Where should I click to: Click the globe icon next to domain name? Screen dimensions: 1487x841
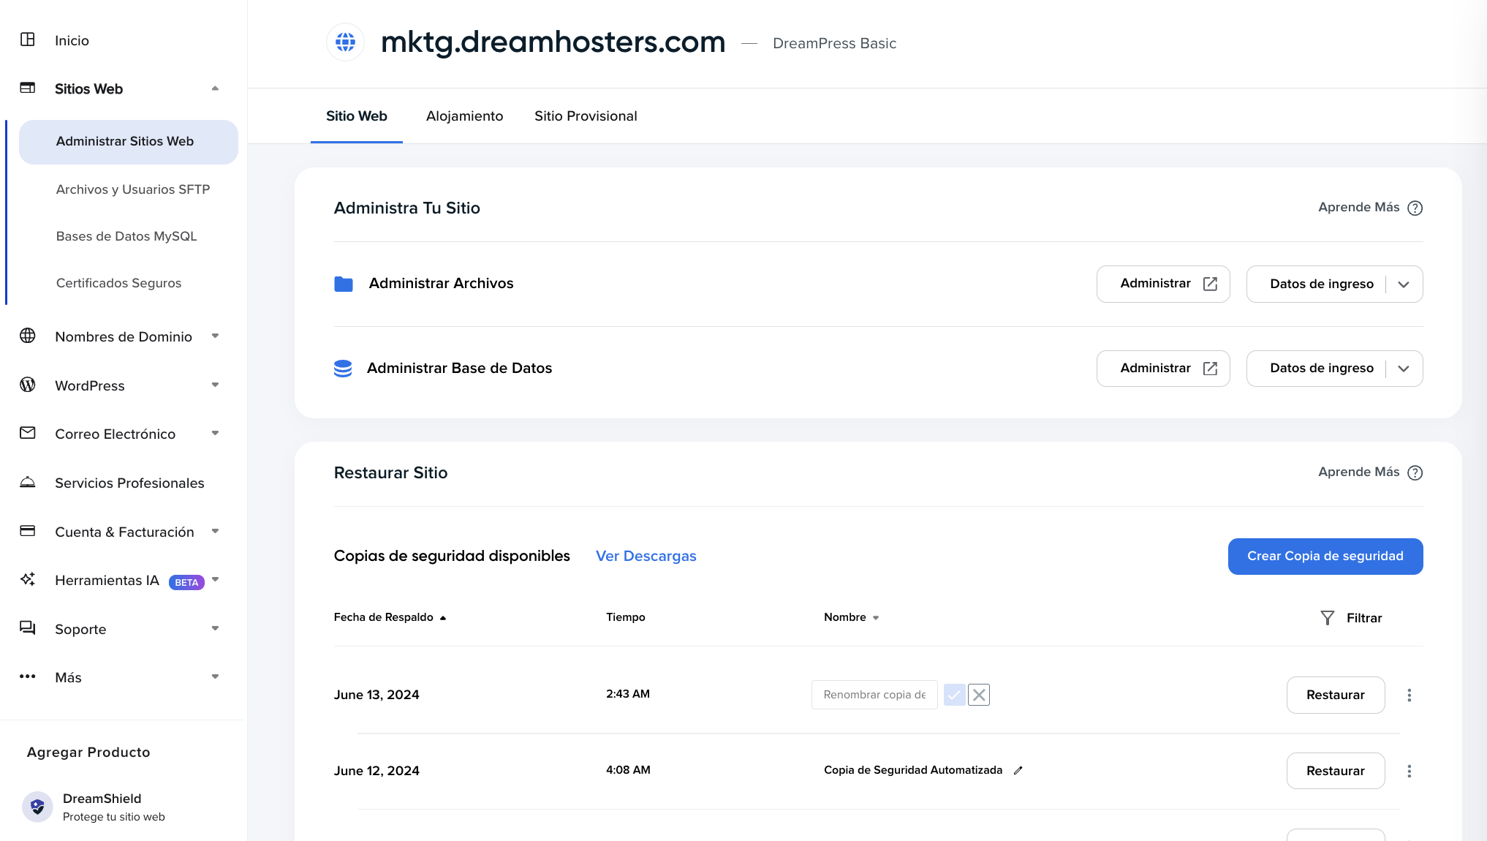click(345, 42)
